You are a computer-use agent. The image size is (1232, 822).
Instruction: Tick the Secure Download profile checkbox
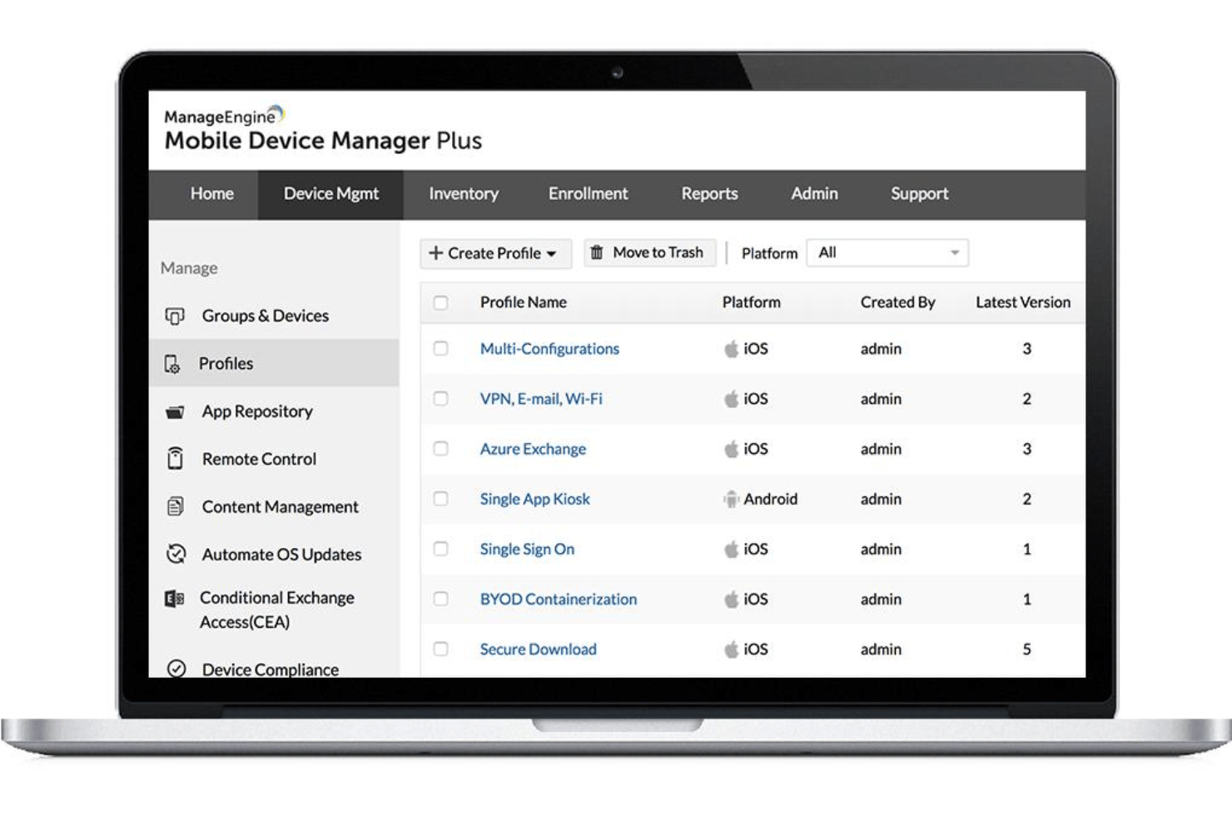coord(441,649)
